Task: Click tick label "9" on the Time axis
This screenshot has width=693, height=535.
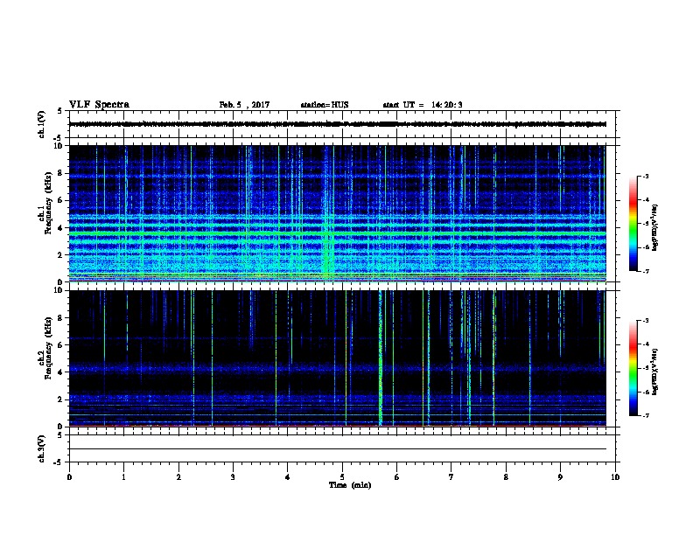Action: (x=560, y=477)
